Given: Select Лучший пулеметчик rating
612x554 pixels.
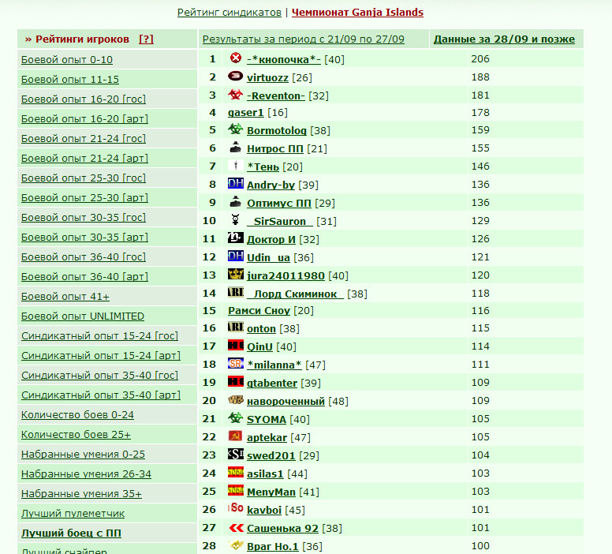Looking at the screenshot, I should click(x=73, y=514).
